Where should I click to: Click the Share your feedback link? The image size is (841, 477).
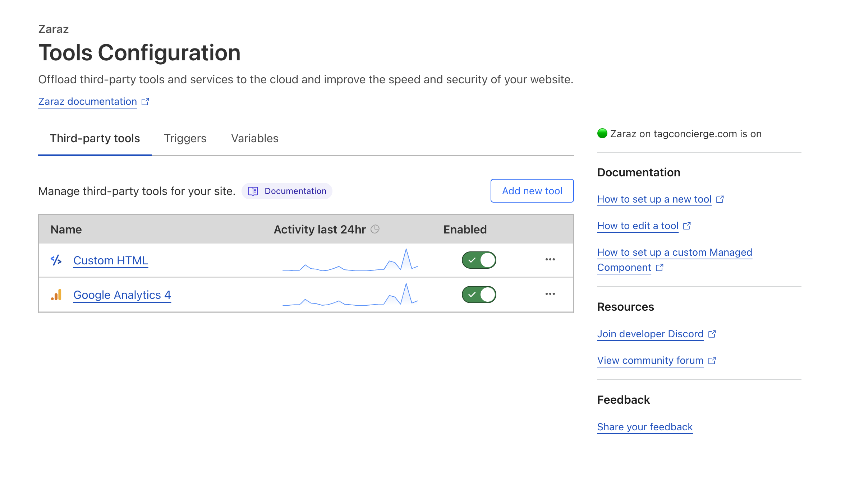tap(645, 427)
